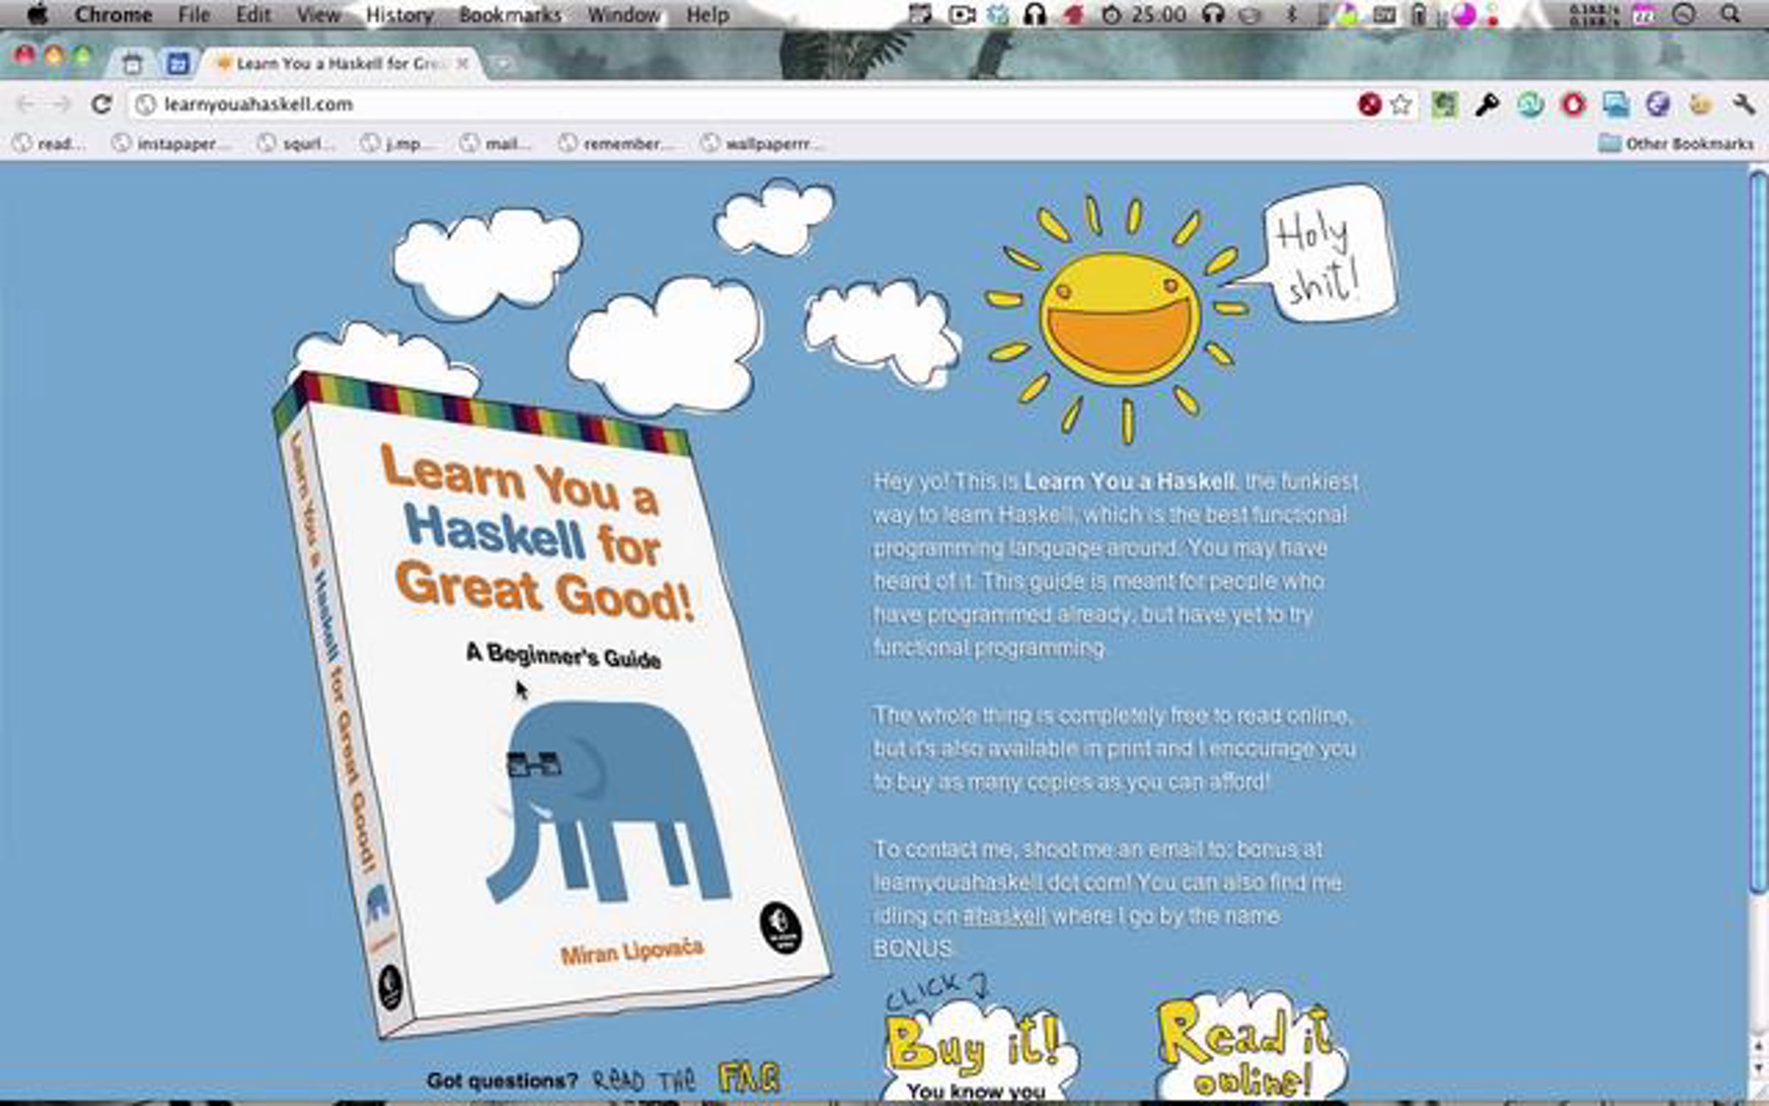Open the Window menu

click(624, 15)
